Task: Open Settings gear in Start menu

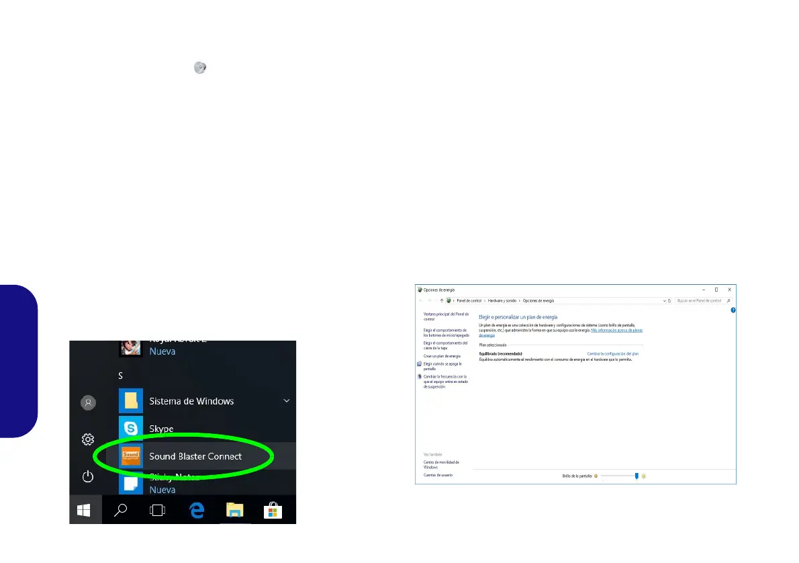Action: 88,439
